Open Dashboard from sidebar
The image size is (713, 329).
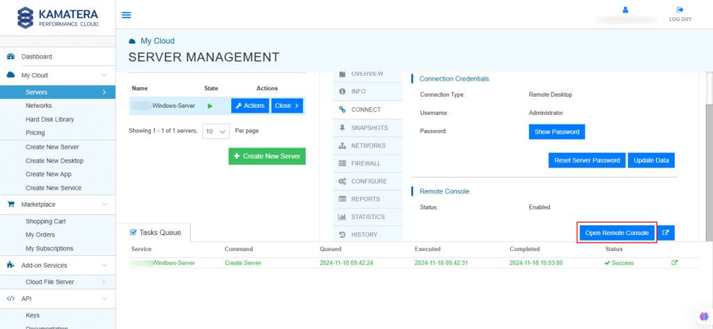(x=36, y=56)
